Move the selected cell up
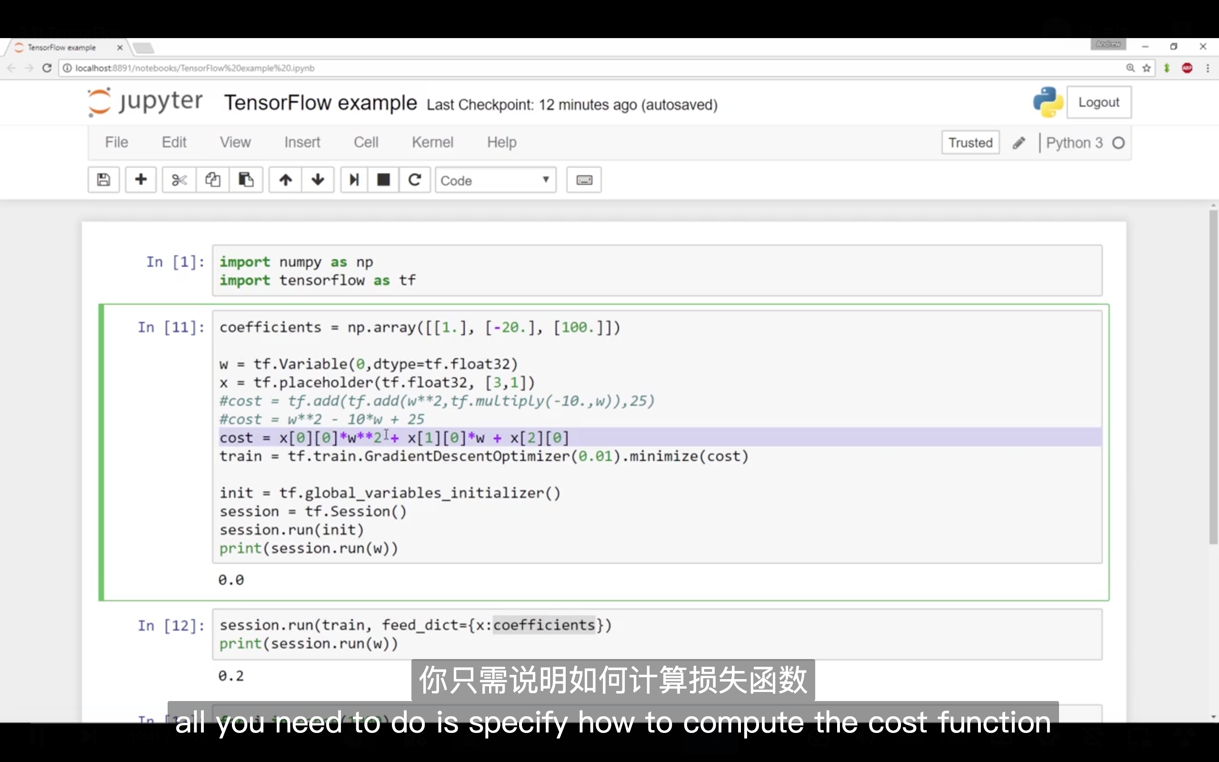Screen dimensions: 1219x762 tap(285, 180)
